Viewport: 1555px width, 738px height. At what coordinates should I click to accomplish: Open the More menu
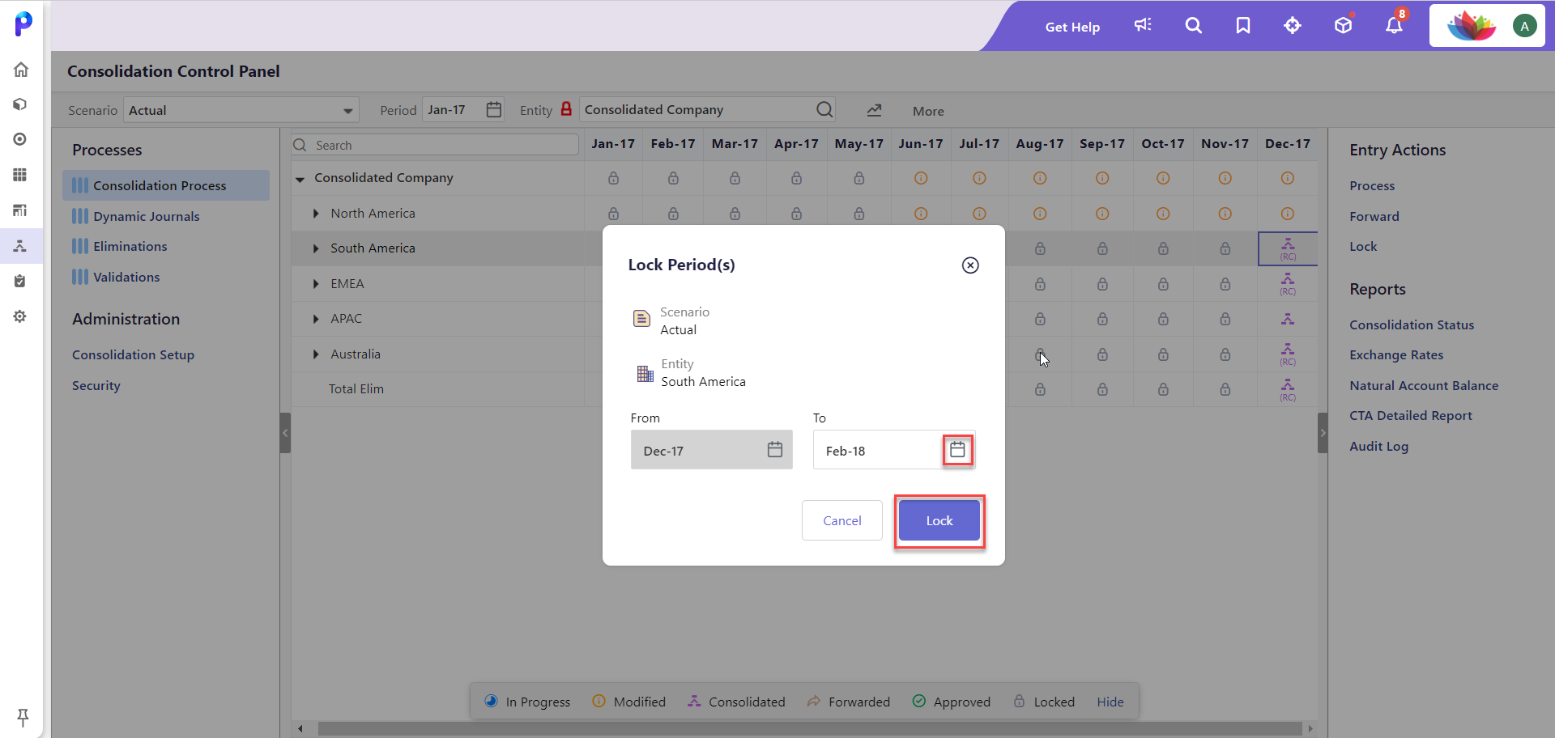[x=928, y=111]
